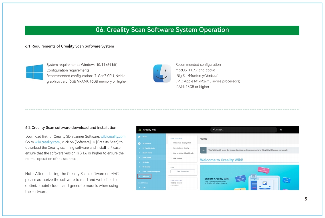
Task: Click the All Products circle icon
Action: click(x=139, y=143)
